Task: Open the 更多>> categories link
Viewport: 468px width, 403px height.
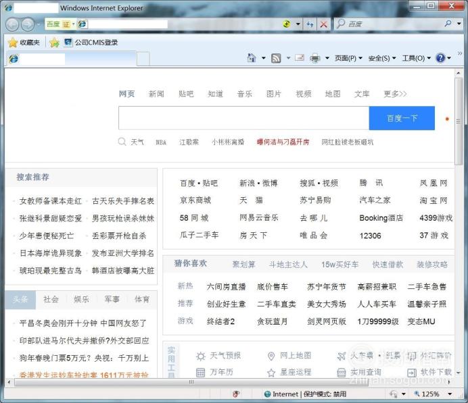Action: coord(395,94)
